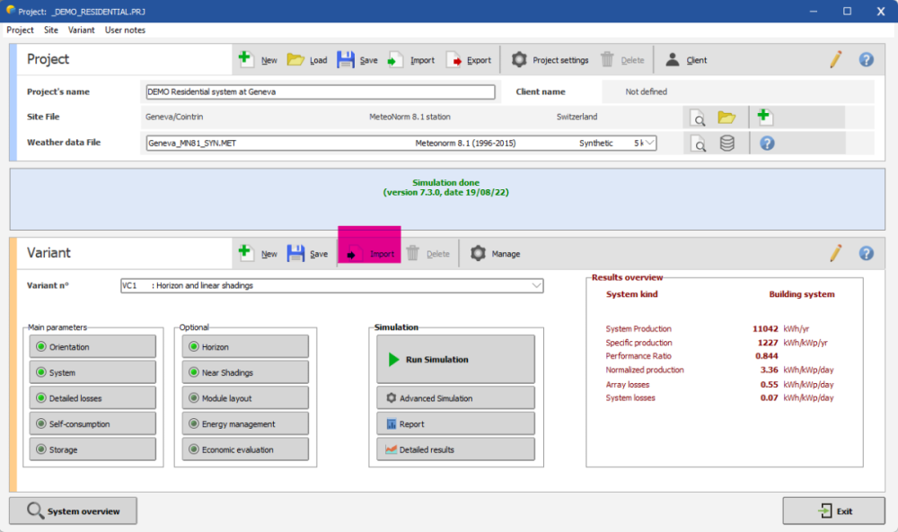Click the System overview button
The height and width of the screenshot is (532, 898).
tap(73, 511)
